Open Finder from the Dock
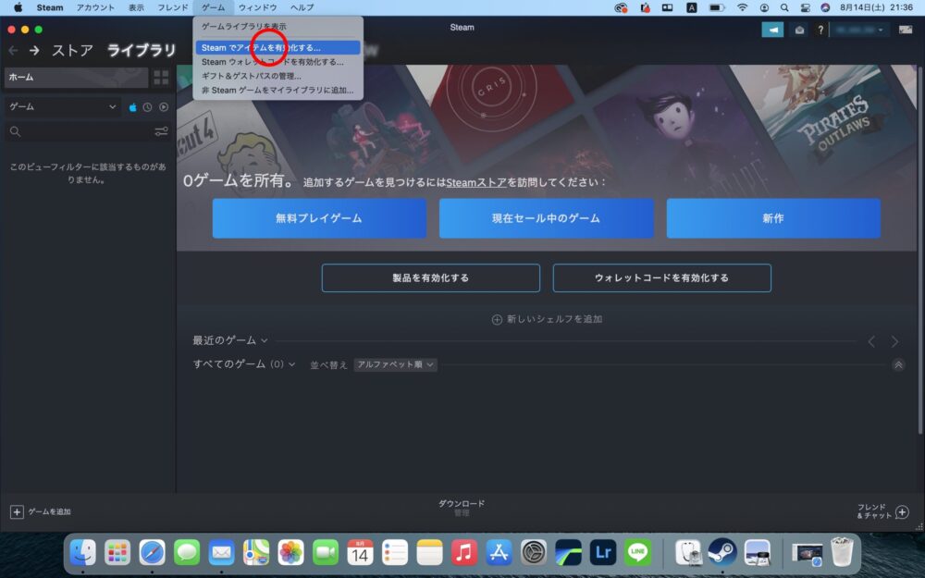Screen dimensions: 925x578 (82, 553)
